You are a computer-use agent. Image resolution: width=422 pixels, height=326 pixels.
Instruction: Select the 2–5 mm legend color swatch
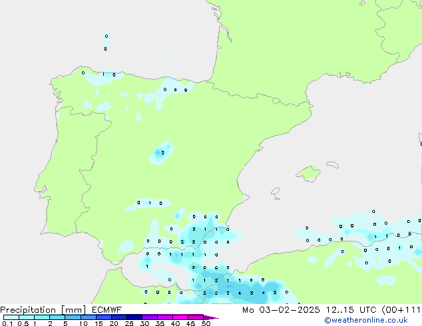57,317
